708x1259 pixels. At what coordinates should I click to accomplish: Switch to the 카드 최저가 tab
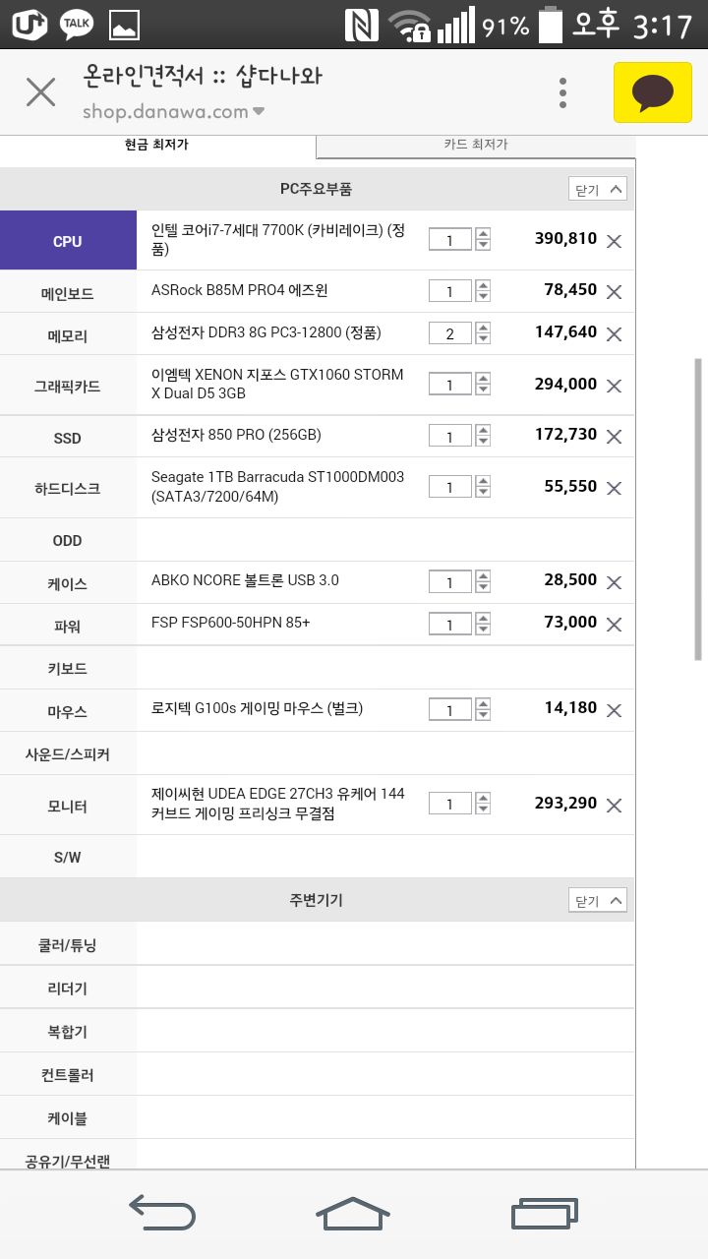[x=476, y=145]
